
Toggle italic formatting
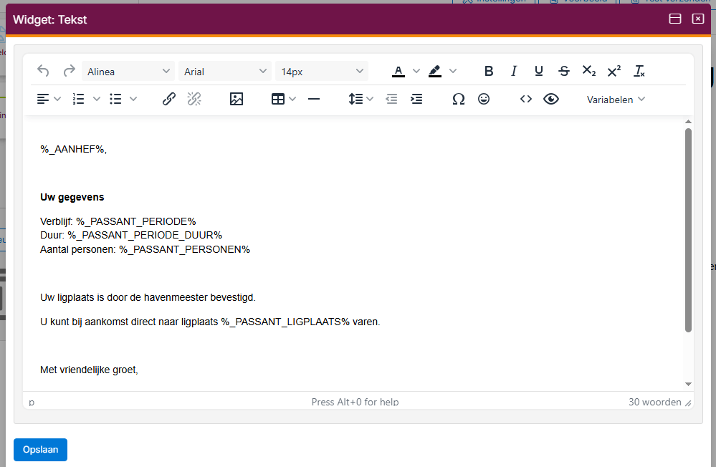(514, 71)
